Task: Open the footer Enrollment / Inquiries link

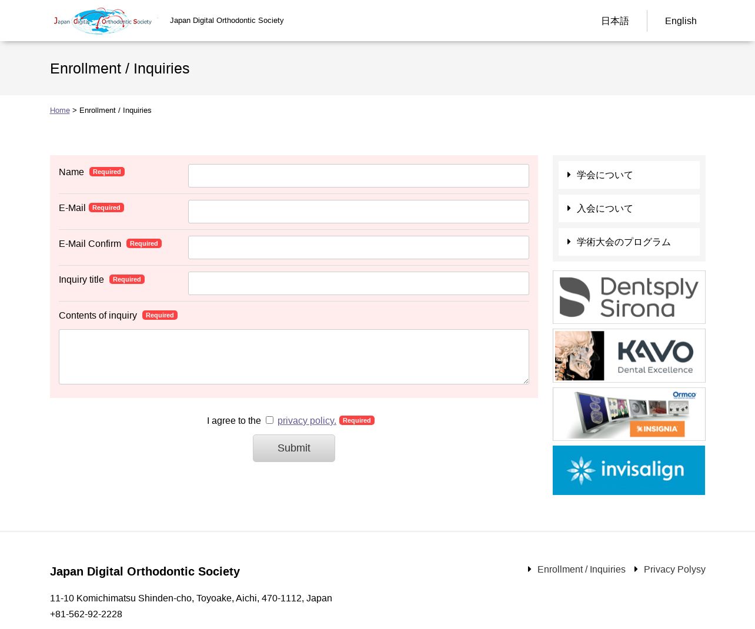Action: [x=582, y=570]
